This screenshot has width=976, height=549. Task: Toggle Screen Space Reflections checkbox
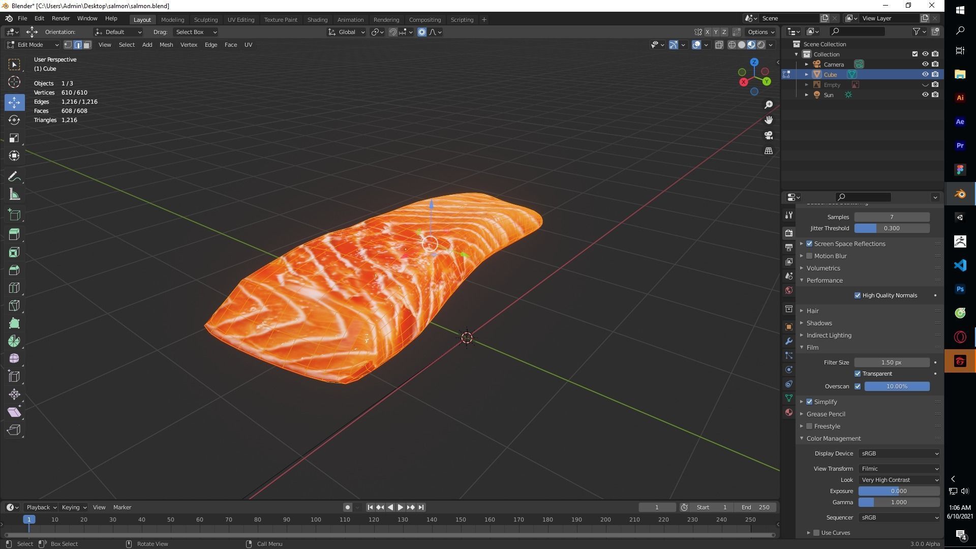coord(809,243)
